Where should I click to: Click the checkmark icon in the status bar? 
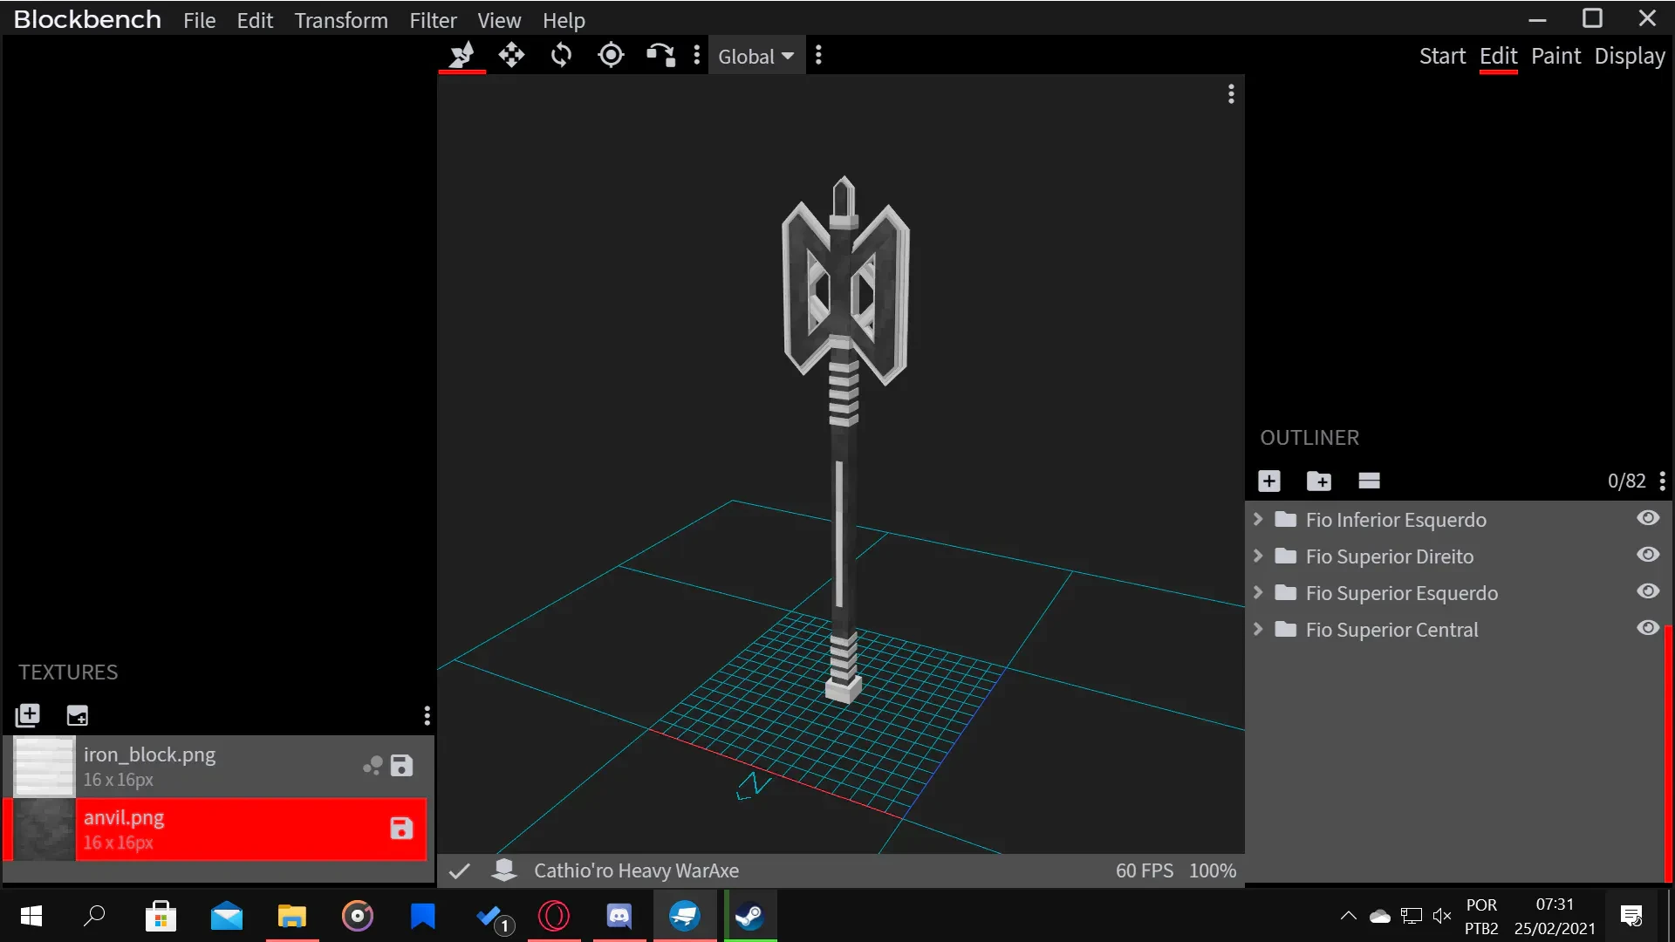click(x=460, y=870)
